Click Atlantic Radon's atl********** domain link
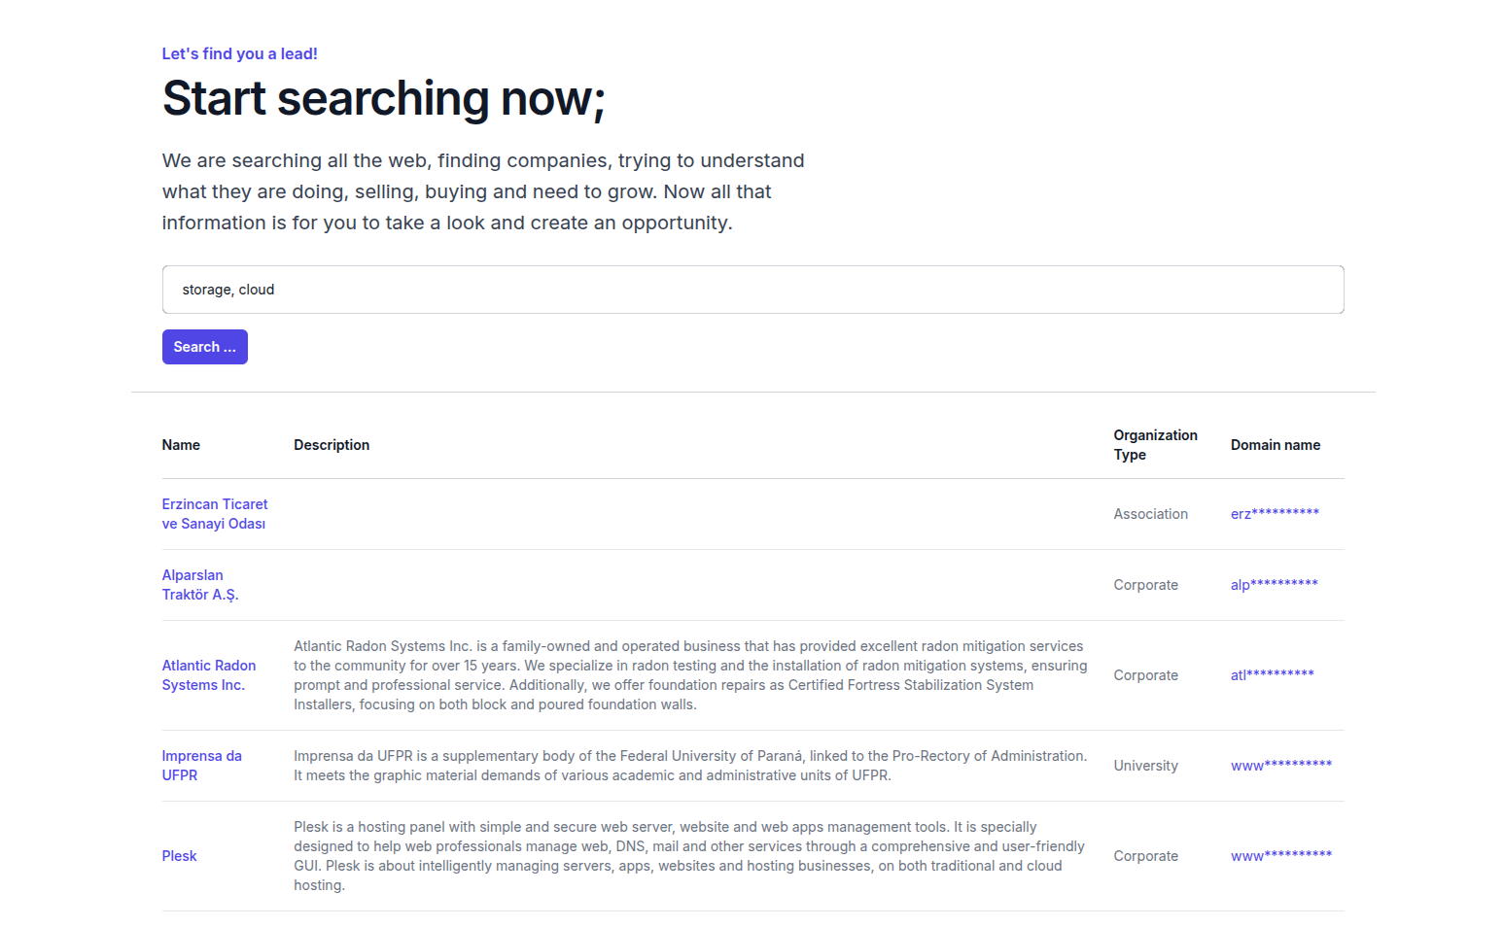The height and width of the screenshot is (927, 1504). (1272, 674)
